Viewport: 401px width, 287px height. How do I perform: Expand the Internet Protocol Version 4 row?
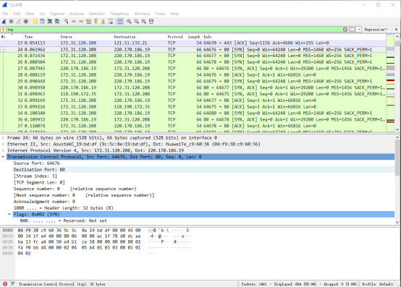tap(3, 150)
